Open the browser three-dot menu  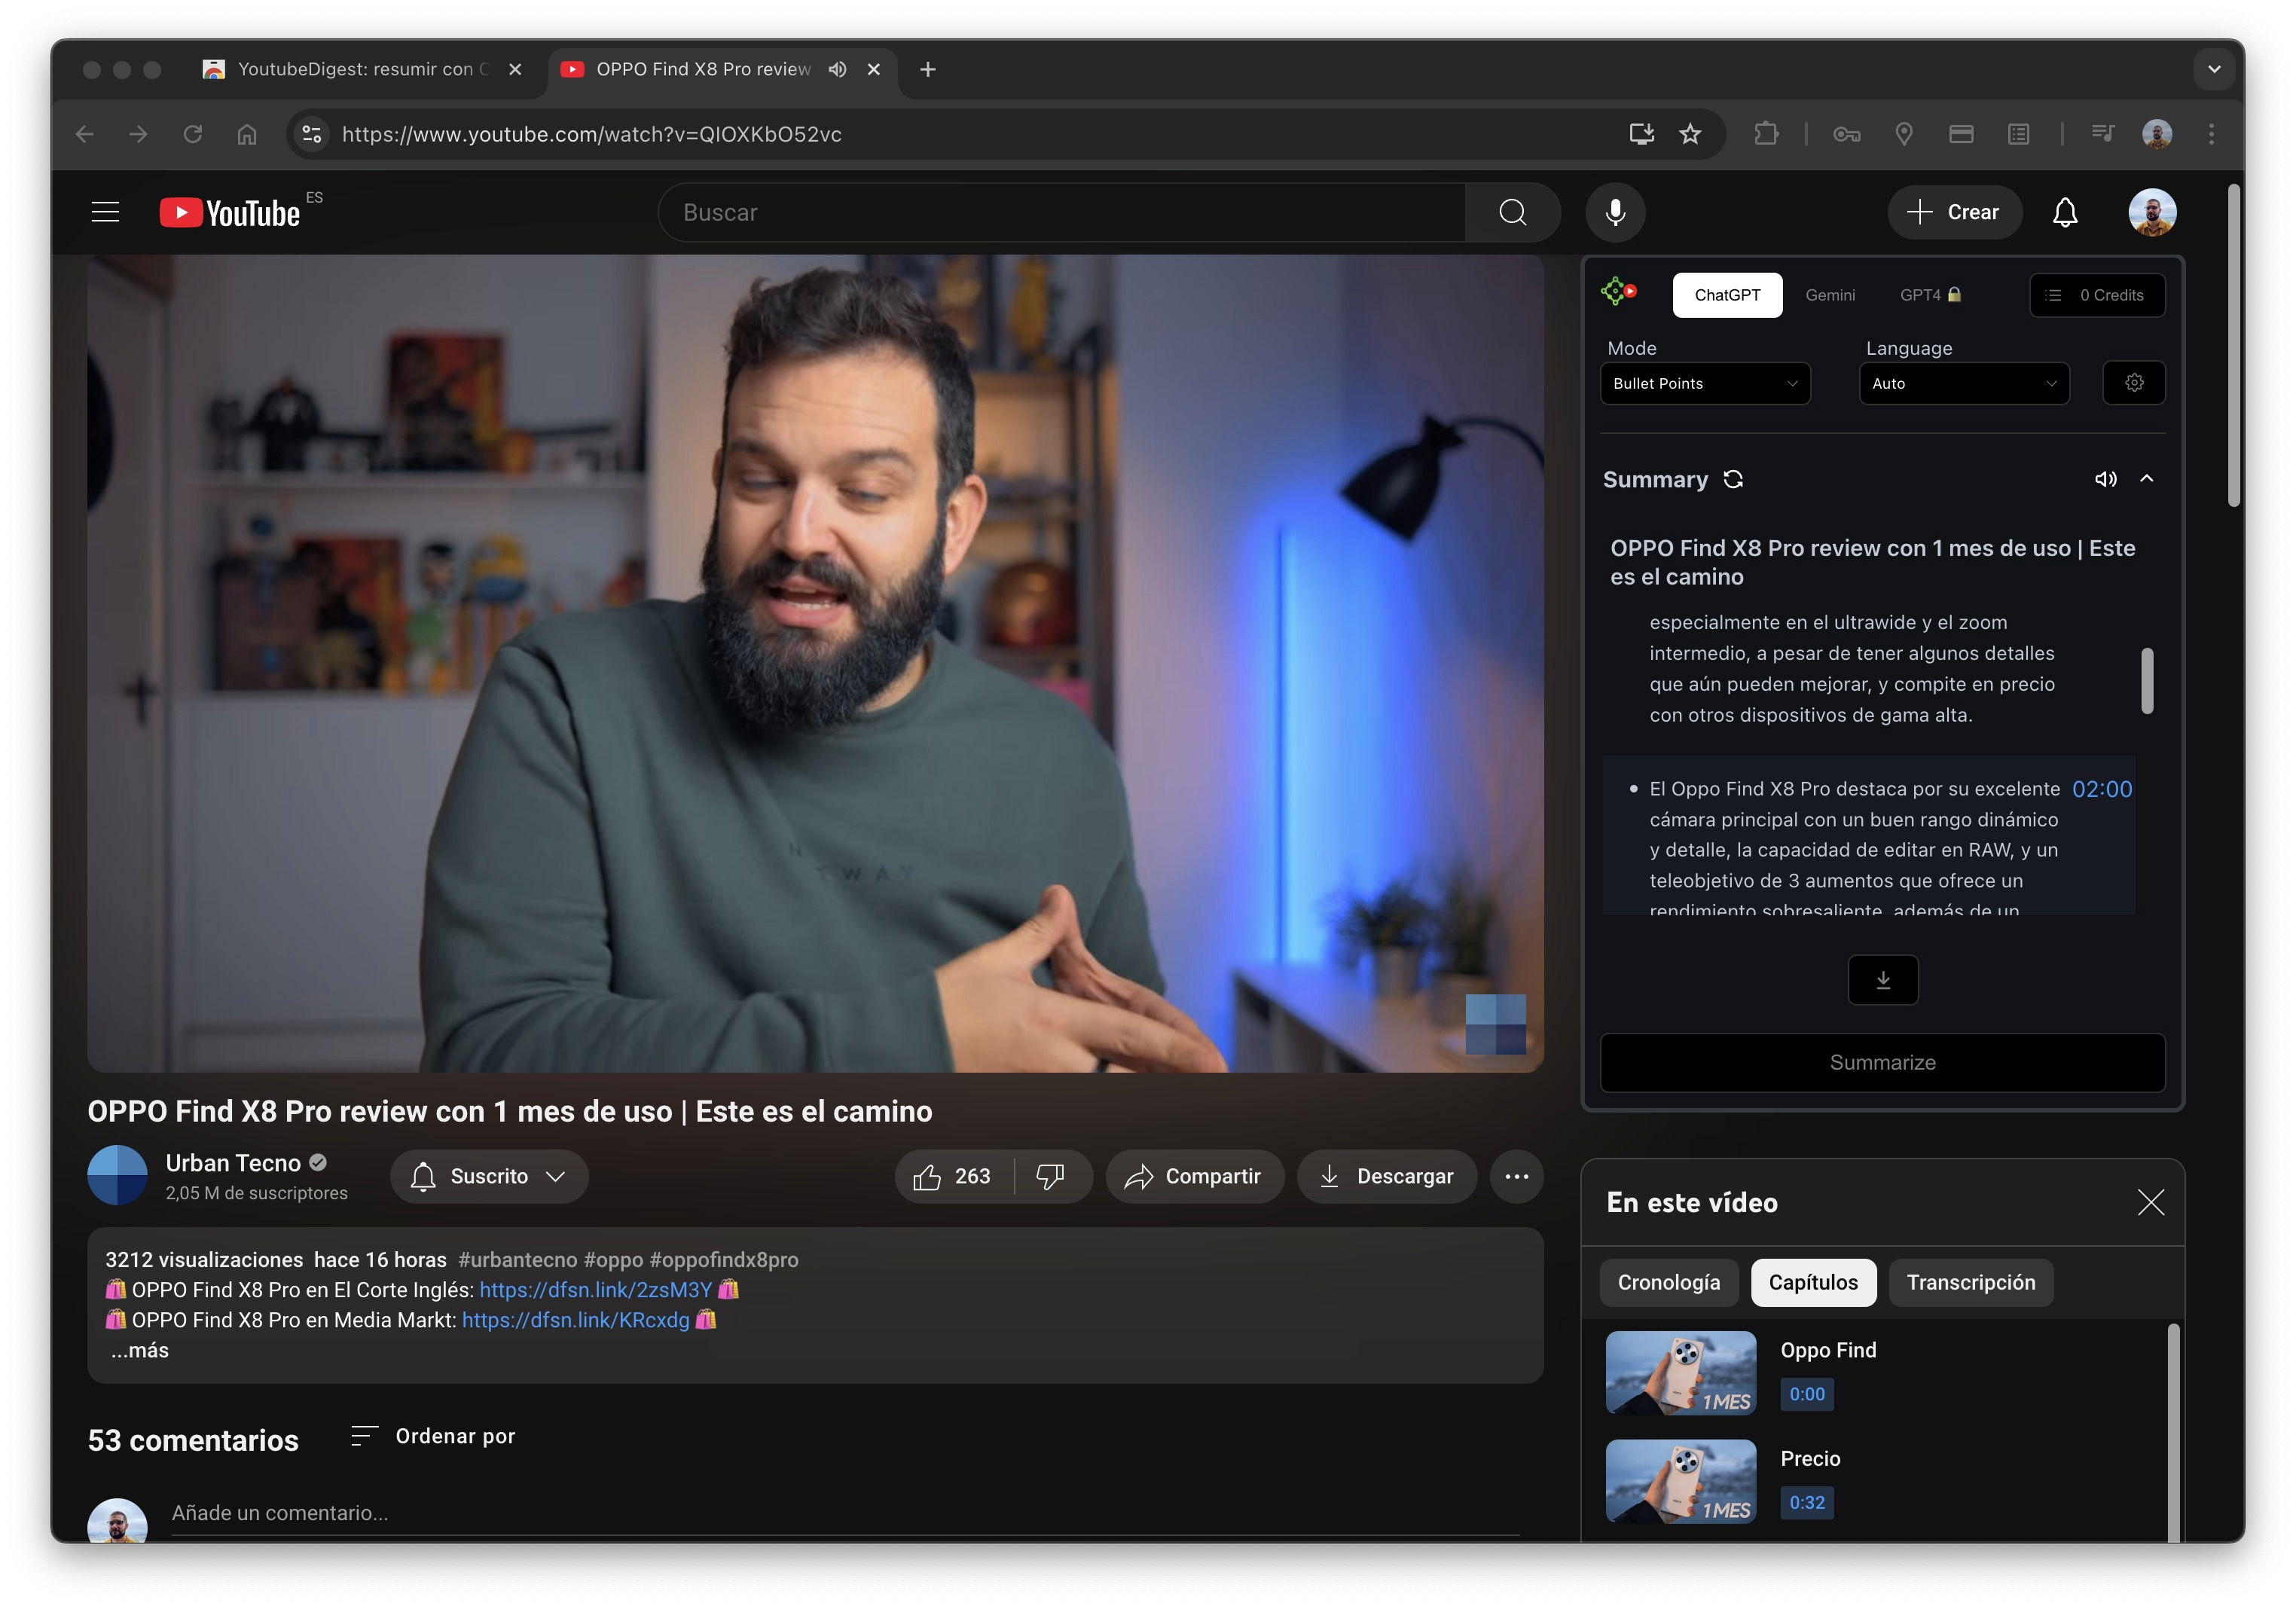[x=2211, y=134]
